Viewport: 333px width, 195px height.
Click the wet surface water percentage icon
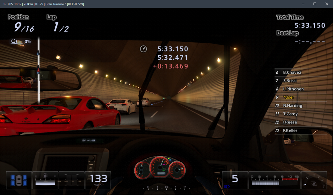coord(14,42)
